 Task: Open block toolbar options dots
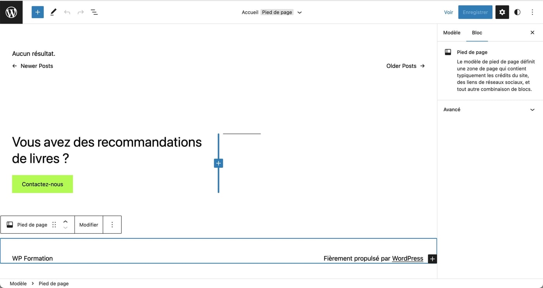coord(112,225)
